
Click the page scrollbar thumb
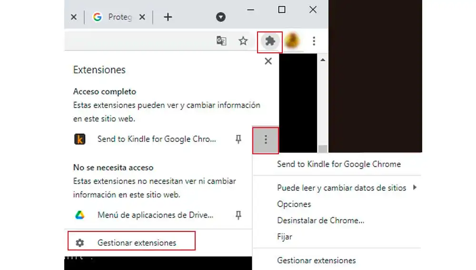click(x=323, y=149)
